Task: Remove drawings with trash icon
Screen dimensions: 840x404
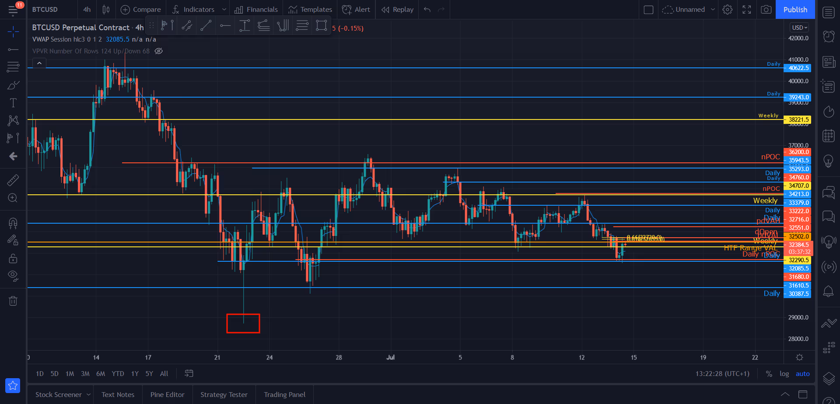Action: click(x=13, y=301)
